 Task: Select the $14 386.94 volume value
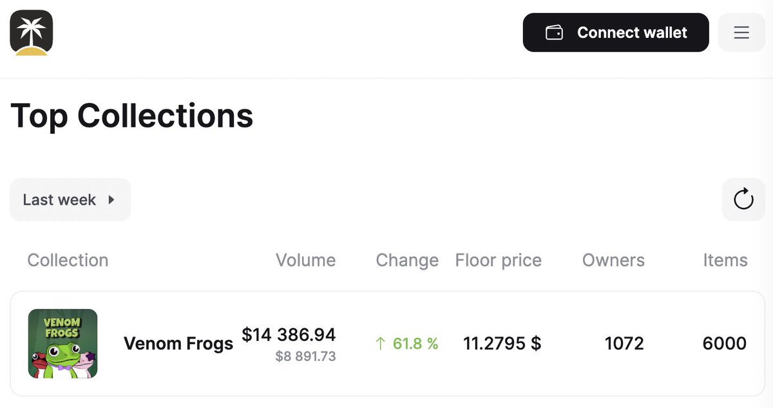[x=289, y=335]
